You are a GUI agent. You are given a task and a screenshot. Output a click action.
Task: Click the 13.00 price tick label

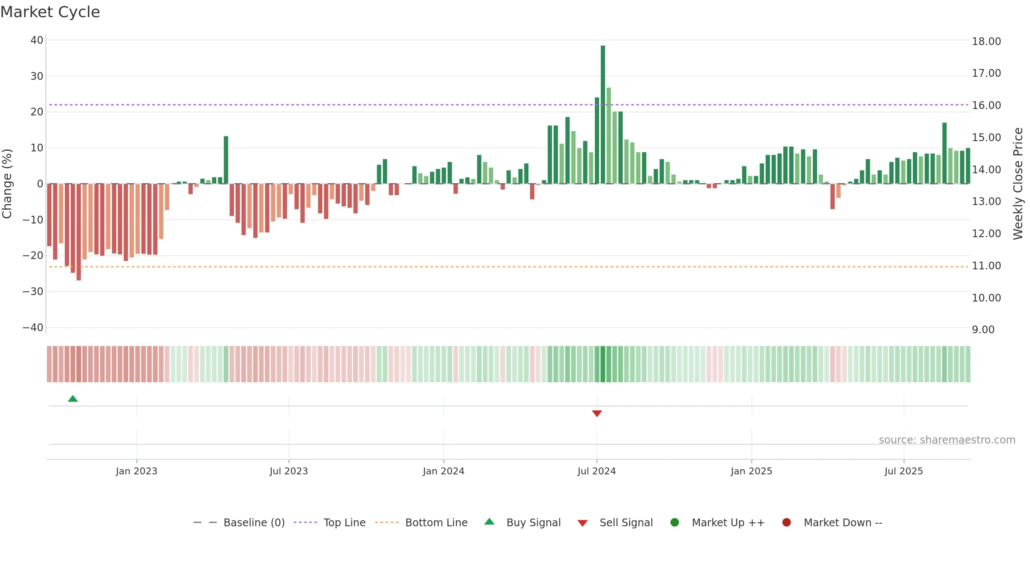[x=986, y=202]
